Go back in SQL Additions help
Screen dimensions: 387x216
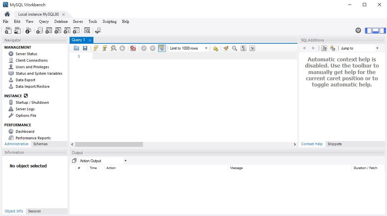coord(304,48)
